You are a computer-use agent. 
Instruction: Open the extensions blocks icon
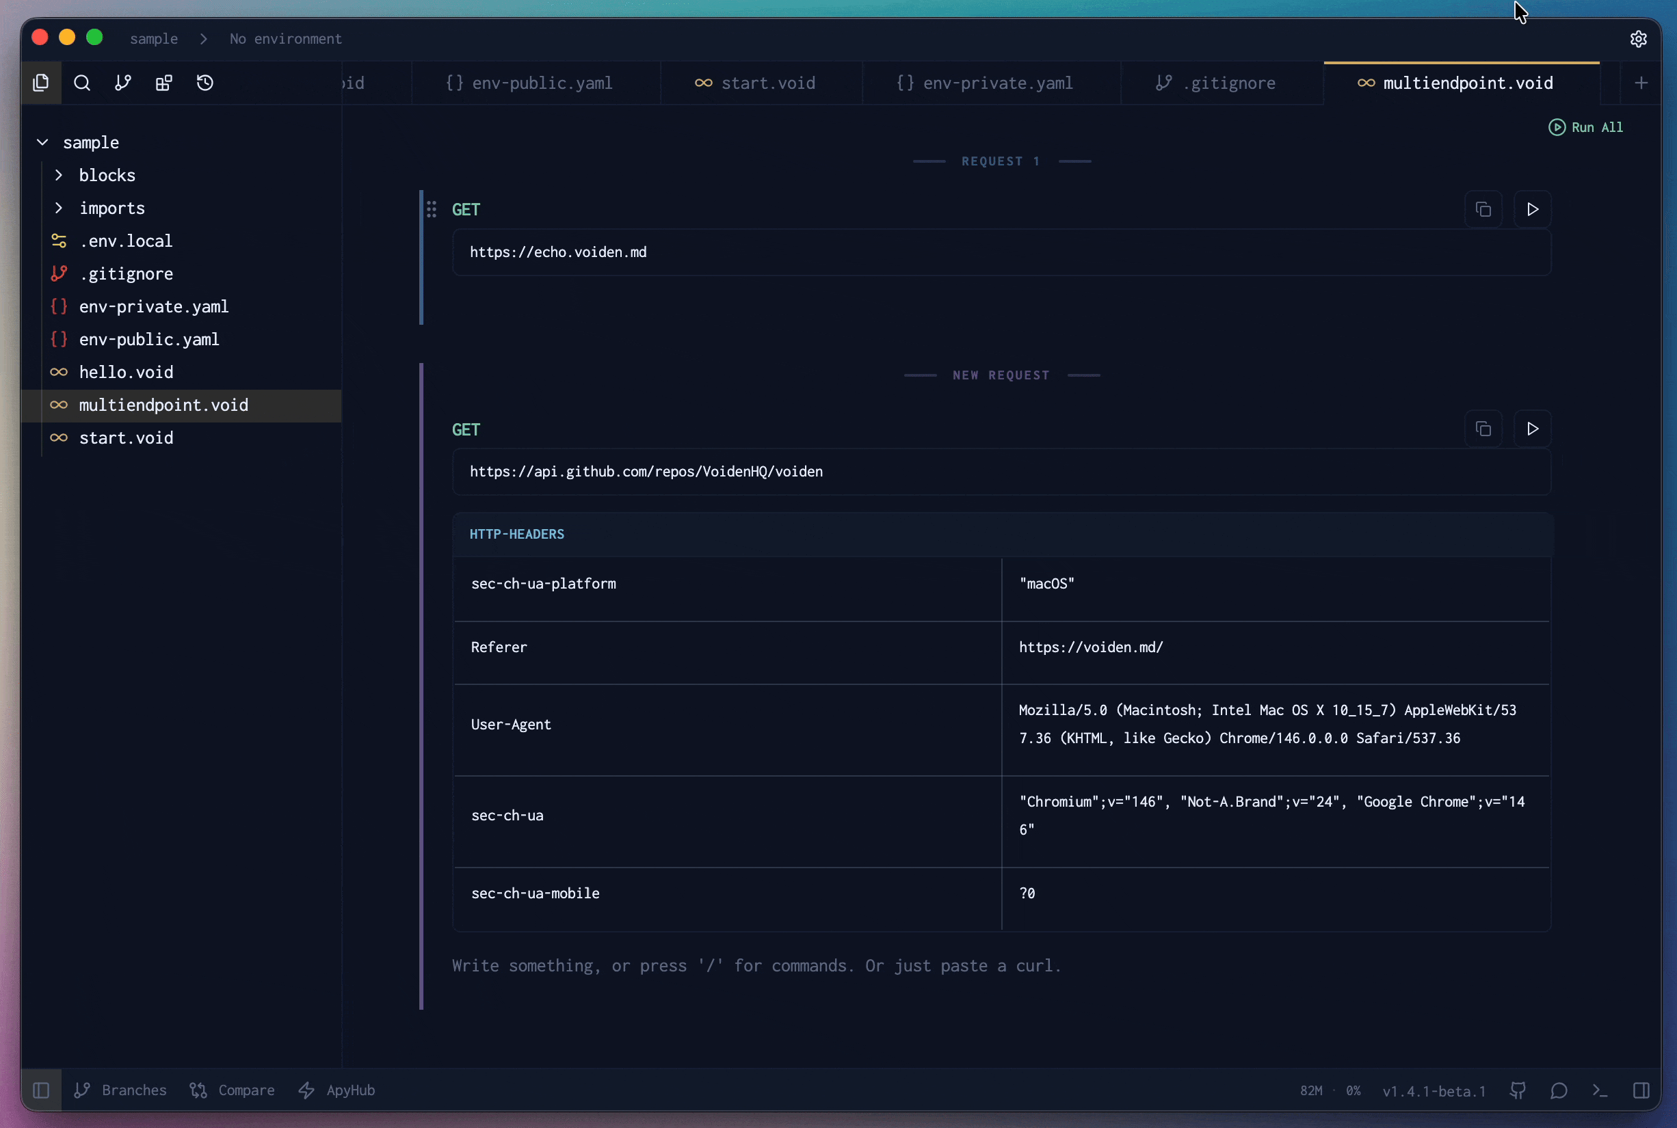(x=164, y=83)
